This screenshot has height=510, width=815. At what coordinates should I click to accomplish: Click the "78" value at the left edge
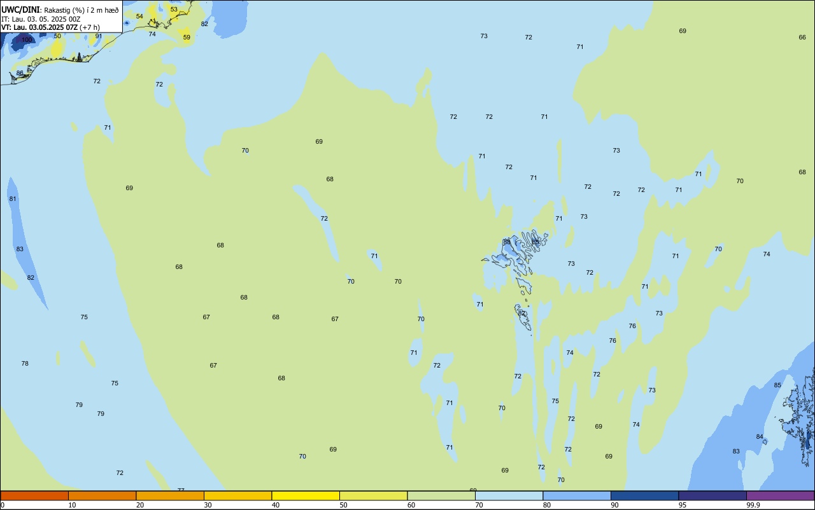pos(25,364)
